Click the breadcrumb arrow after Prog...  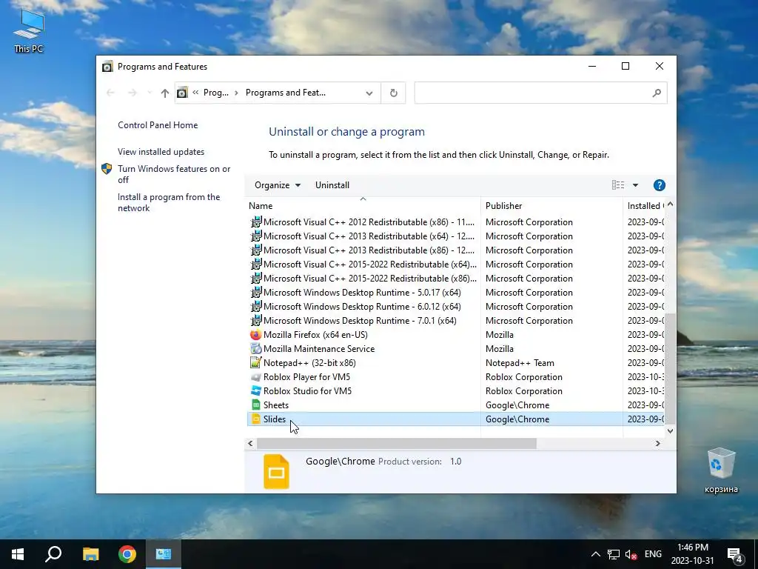point(236,93)
